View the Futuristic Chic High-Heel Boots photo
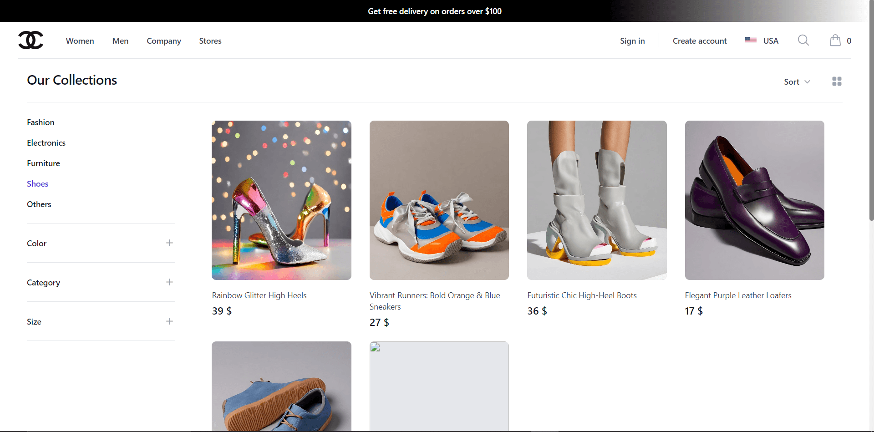Viewport: 874px width, 432px height. click(596, 200)
